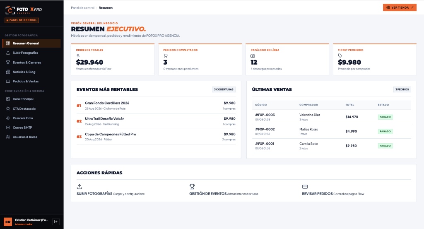Click the camera icon in Catálogo en Línea
The height and width of the screenshot is (229, 424).
[253, 55]
